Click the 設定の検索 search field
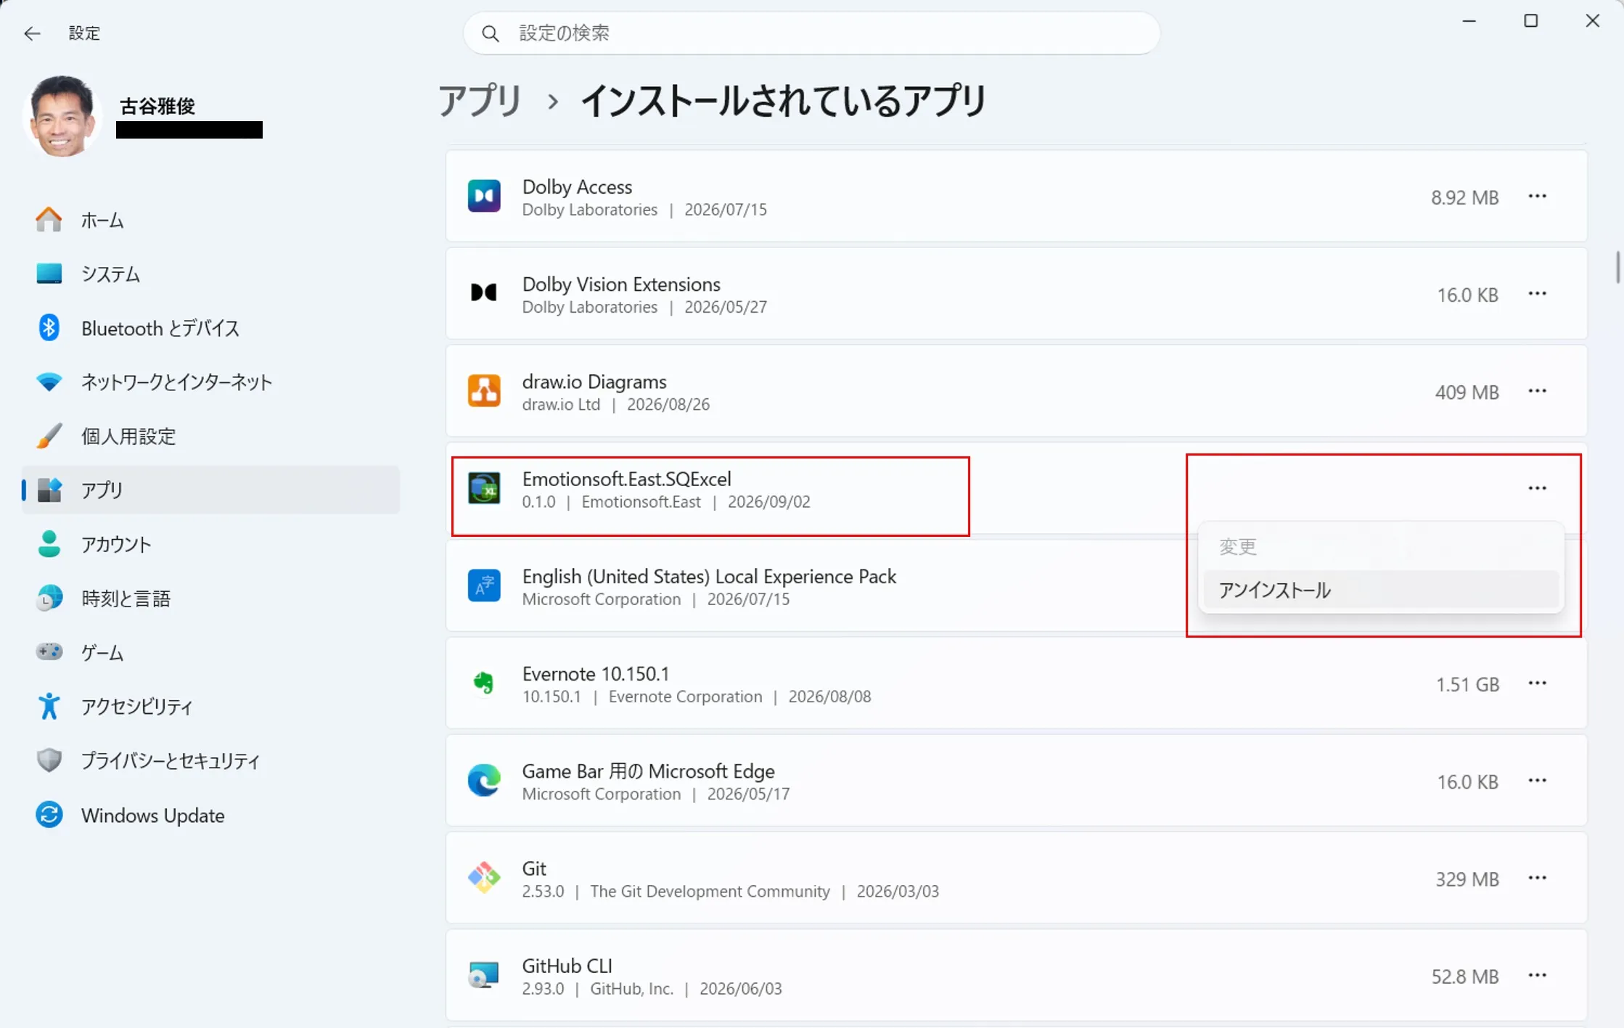 (811, 33)
